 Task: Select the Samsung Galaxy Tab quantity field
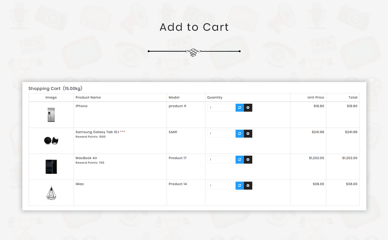(x=221, y=134)
